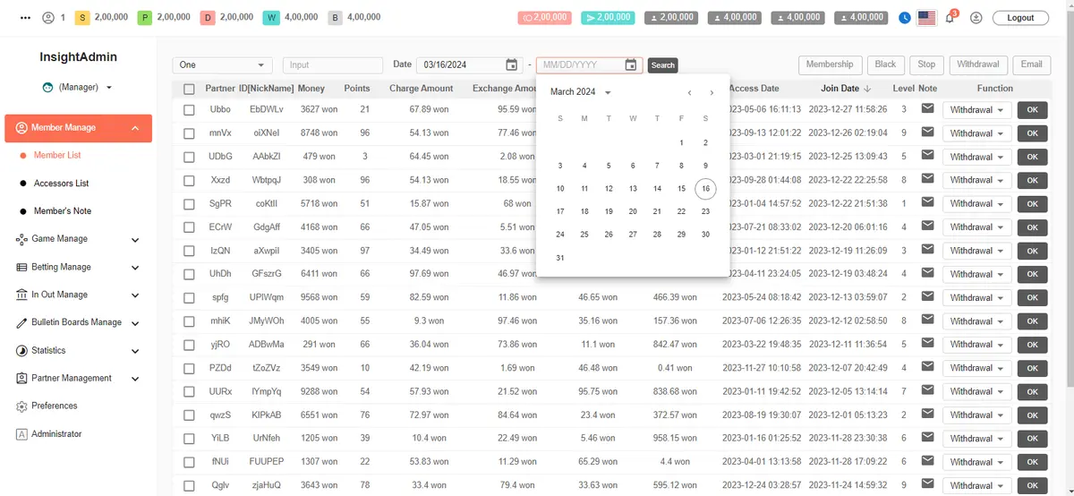The width and height of the screenshot is (1074, 496).
Task: Select March 16 in the calendar
Action: pyautogui.click(x=705, y=189)
